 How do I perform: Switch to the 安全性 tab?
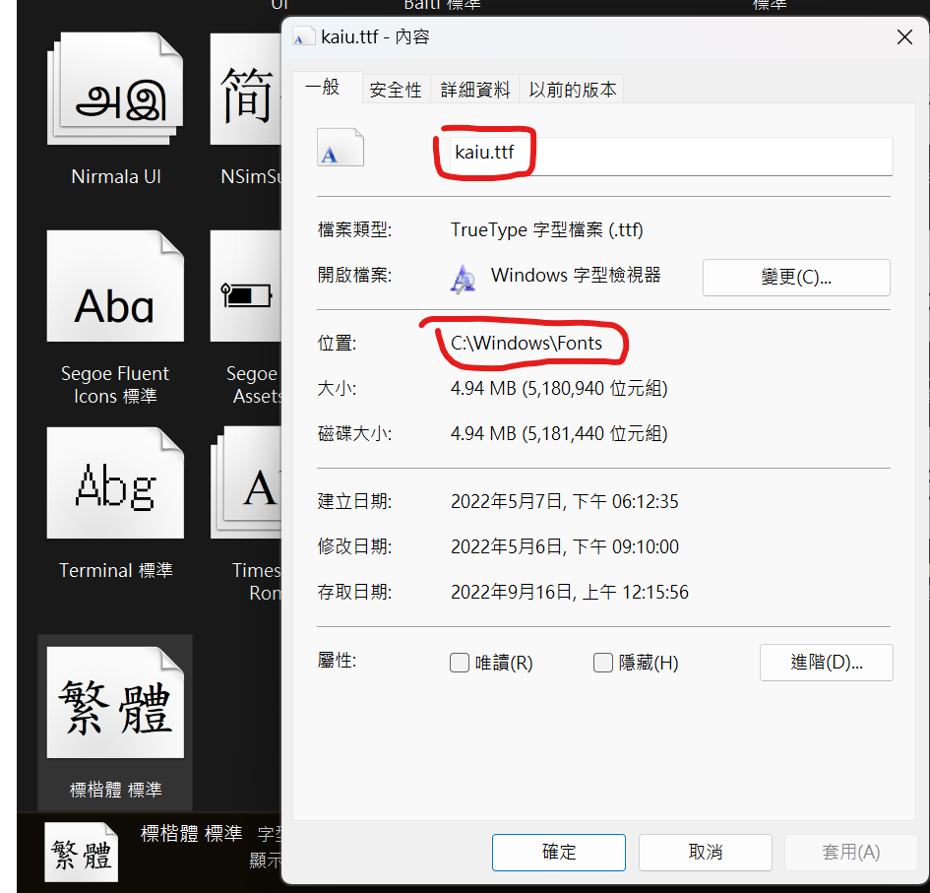tap(396, 90)
